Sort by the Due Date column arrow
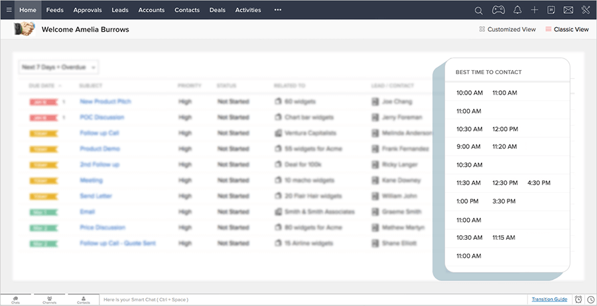 tap(60, 86)
